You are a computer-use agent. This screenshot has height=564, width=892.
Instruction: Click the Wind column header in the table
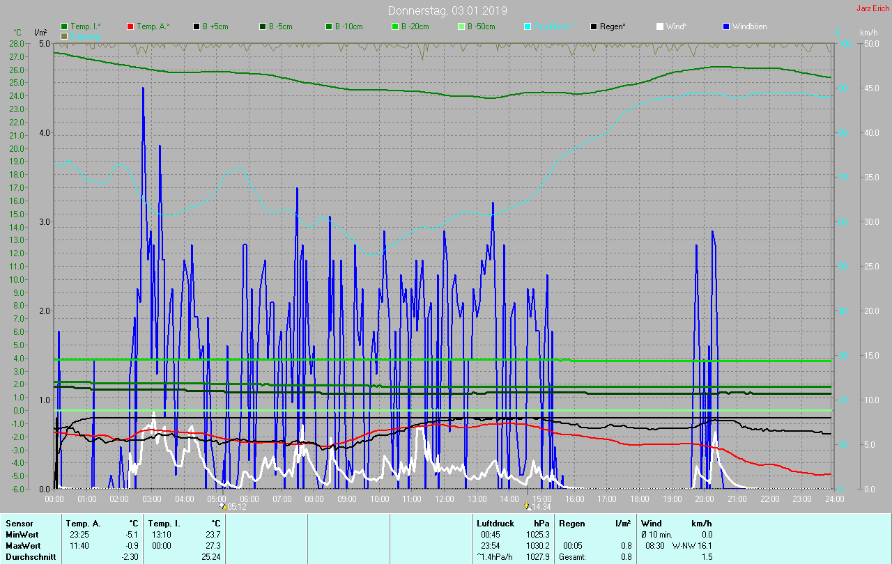[x=651, y=524]
